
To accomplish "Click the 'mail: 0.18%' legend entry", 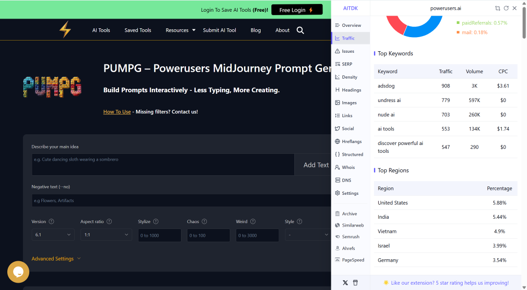I will click(472, 32).
